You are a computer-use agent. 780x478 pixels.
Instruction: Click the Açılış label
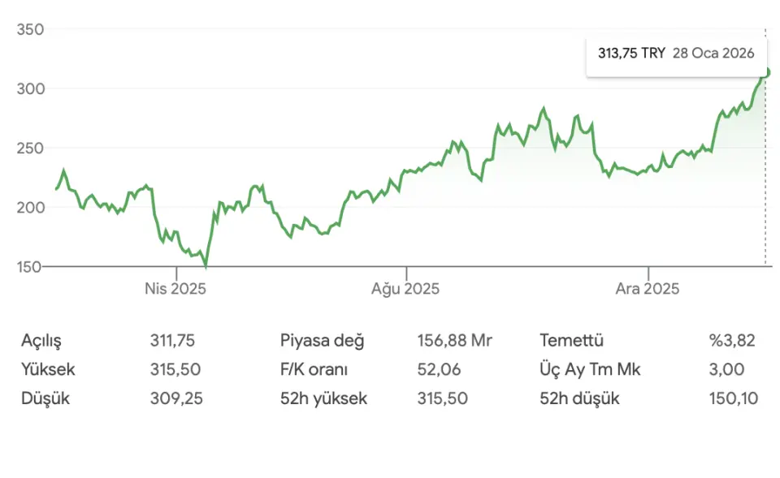pos(41,341)
